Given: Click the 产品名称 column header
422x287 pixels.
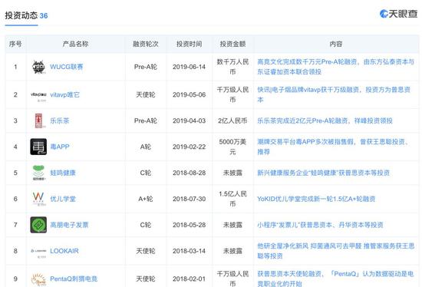Looking at the screenshot, I should tap(75, 44).
